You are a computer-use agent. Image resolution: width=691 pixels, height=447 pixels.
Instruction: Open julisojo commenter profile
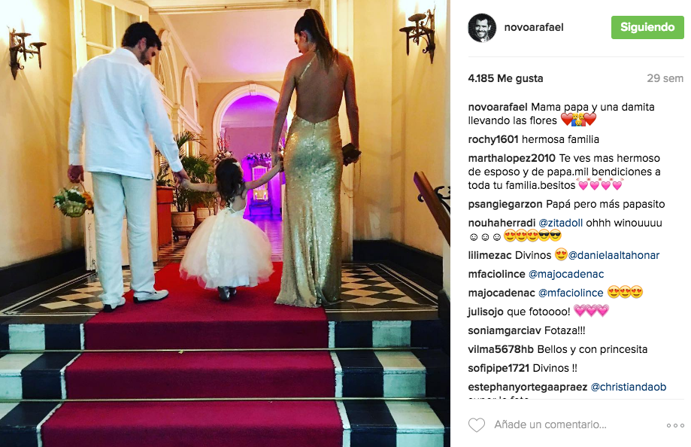(486, 312)
